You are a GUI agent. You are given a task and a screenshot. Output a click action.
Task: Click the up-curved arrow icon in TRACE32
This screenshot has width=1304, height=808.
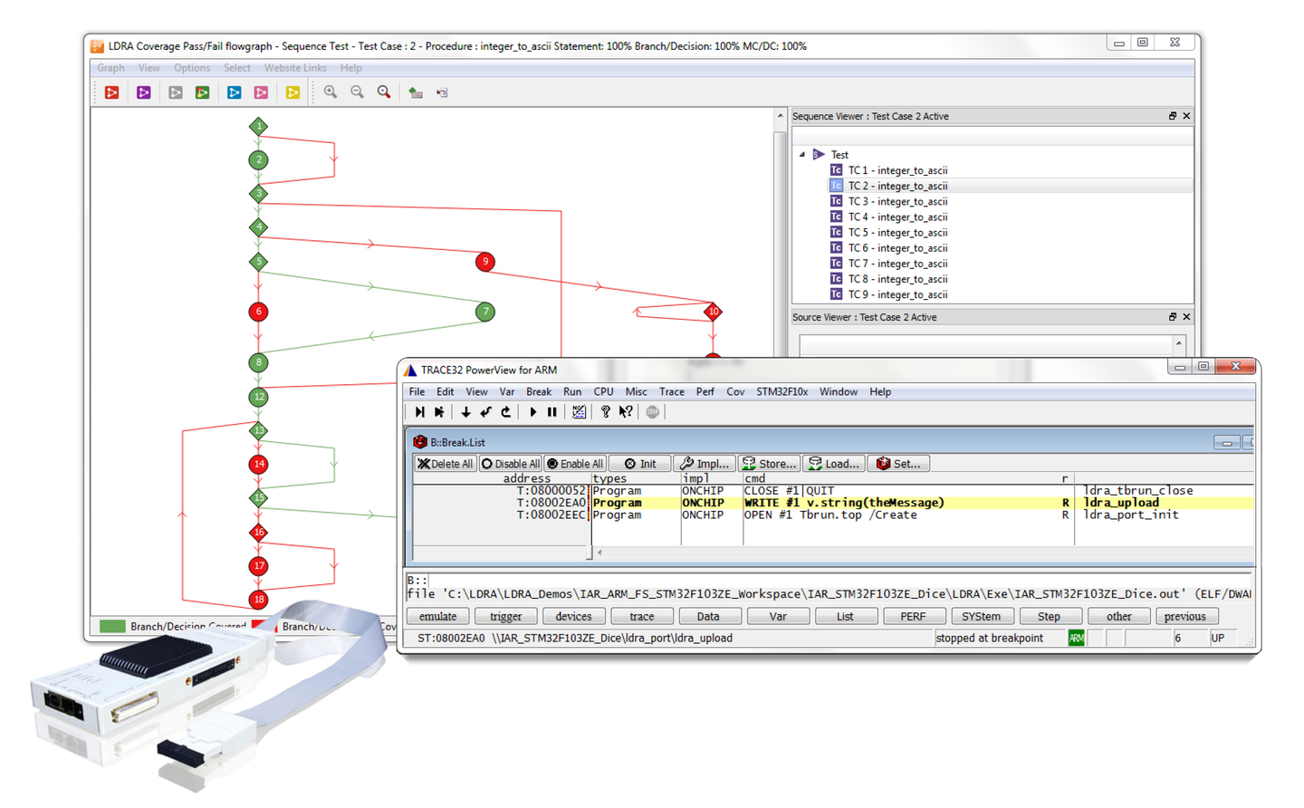[x=506, y=412]
